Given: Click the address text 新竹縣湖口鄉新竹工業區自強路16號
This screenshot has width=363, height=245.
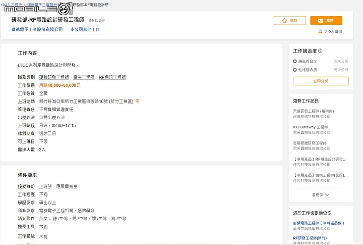Looking at the screenshot, I should coord(74,102).
